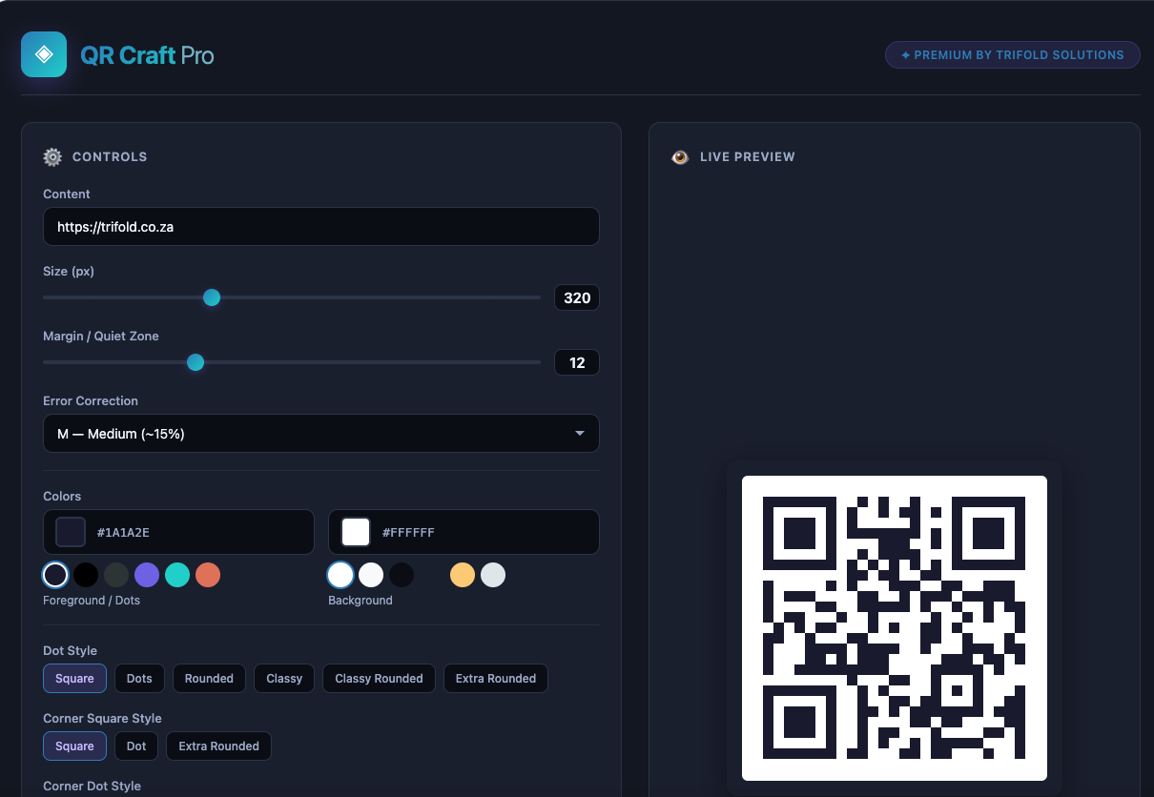Screen dimensions: 1154x797
Task: Click the size value box showing 320
Action: pyautogui.click(x=577, y=297)
